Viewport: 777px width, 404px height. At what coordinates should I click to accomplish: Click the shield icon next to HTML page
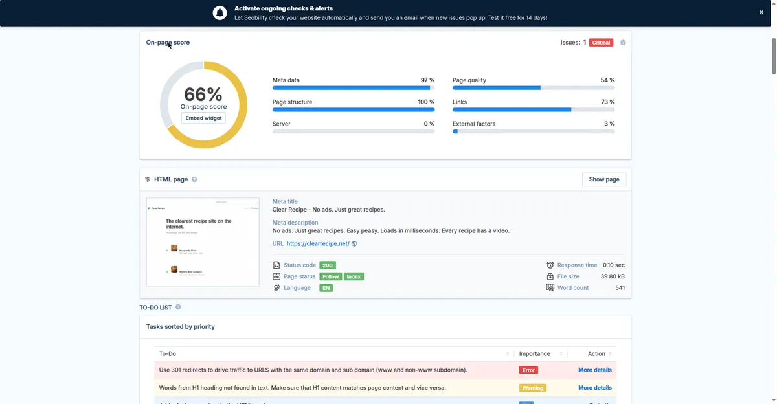pos(148,179)
